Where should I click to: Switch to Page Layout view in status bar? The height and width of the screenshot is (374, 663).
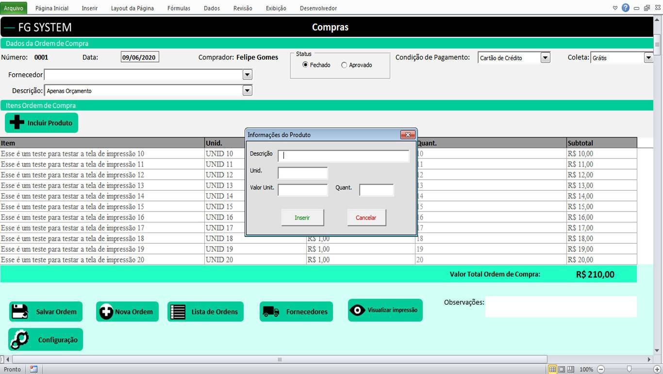point(562,369)
